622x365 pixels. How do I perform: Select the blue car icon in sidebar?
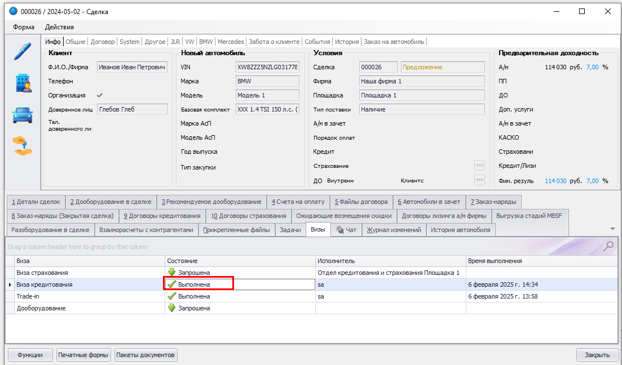click(23, 115)
